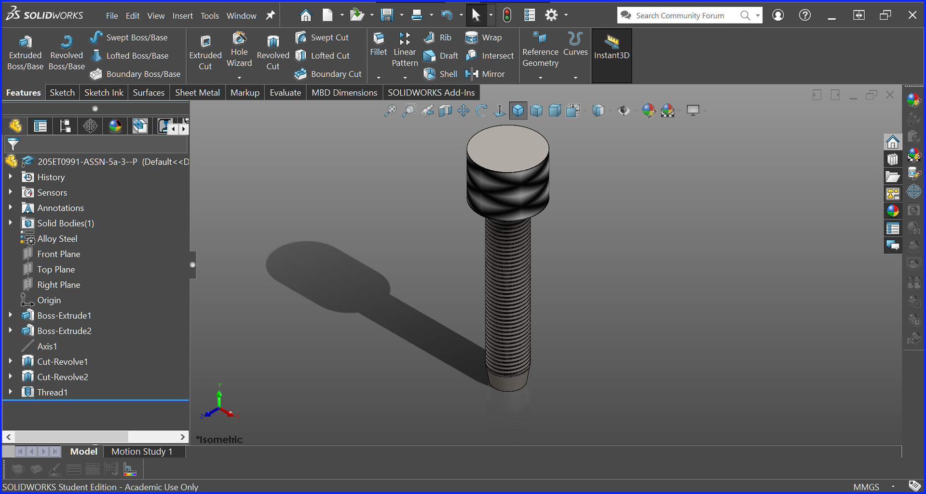Viewport: 926px width, 494px height.
Task: Select the Shell feature
Action: click(x=440, y=74)
